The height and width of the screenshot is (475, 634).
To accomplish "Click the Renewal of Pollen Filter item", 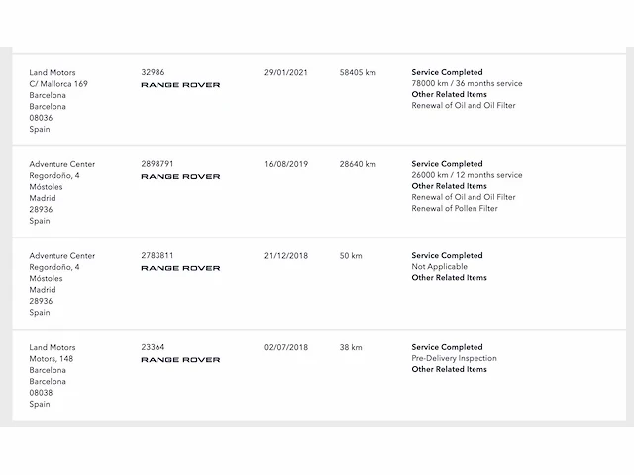I will pyautogui.click(x=455, y=208).
